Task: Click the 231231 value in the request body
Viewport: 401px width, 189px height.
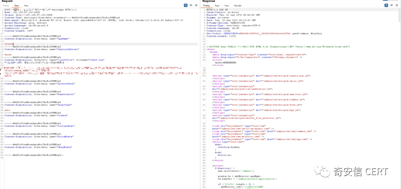Action: point(9,44)
